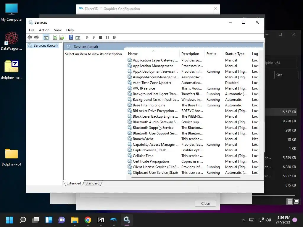Screen dimensions: 303x227
Task: Open the File menu in Services
Action: (x=32, y=30)
